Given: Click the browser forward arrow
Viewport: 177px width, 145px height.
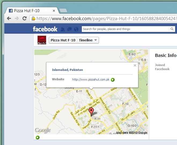Looking at the screenshot, I should (x=17, y=18).
